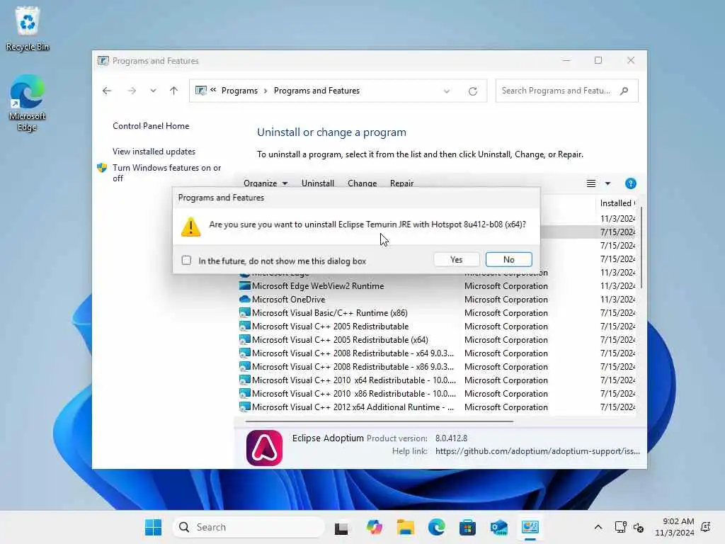725x544 pixels.
Task: Confirm uninstall by clicking Yes
Action: click(456, 259)
